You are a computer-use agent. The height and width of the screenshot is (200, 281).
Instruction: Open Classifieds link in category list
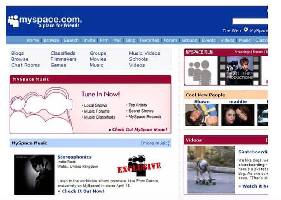tap(63, 53)
